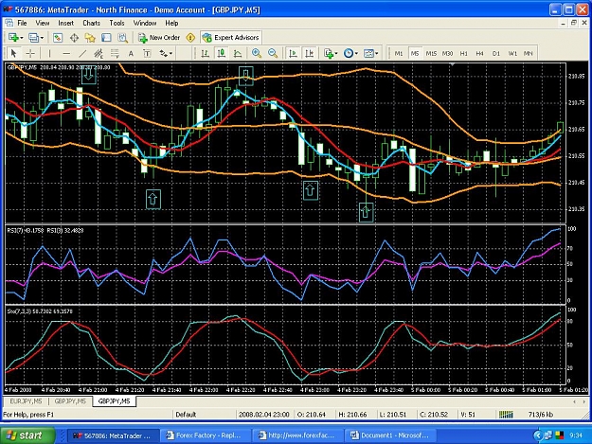This screenshot has height=444, width=592.
Task: Expand the arrows tool dropdown arrow
Action: coord(170,54)
